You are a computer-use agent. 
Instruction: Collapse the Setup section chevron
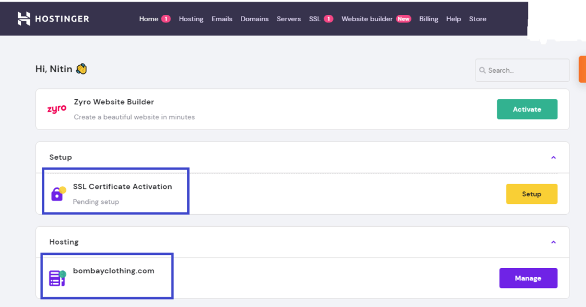pos(553,158)
